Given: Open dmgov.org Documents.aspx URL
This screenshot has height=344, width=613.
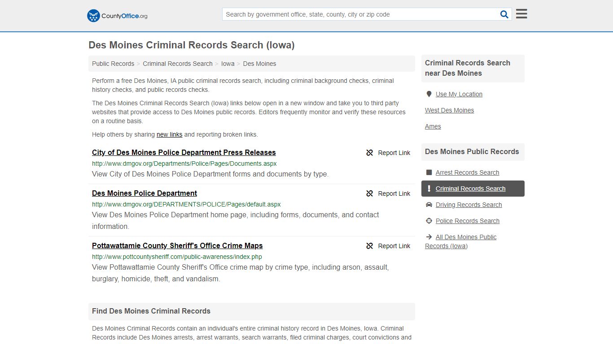Looking at the screenshot, I should coord(184,163).
